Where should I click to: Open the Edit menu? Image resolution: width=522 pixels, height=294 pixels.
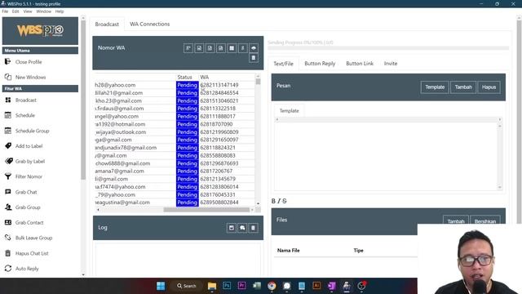point(15,11)
